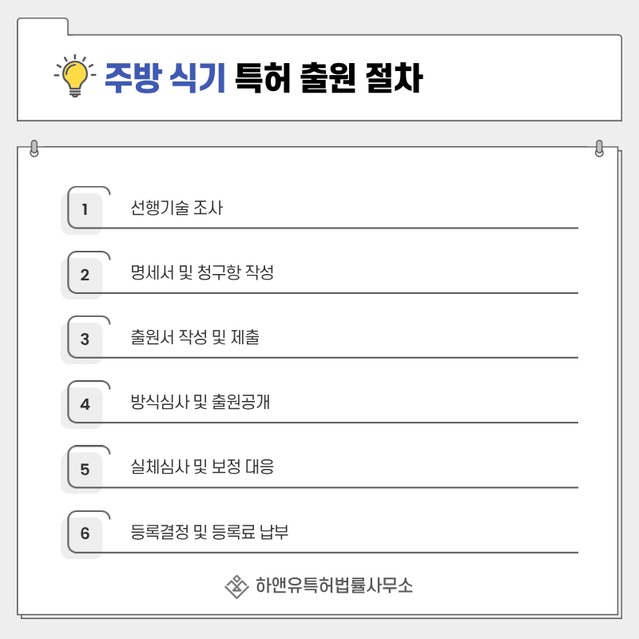
Task: Select the step 5 number badge
Action: [85, 468]
